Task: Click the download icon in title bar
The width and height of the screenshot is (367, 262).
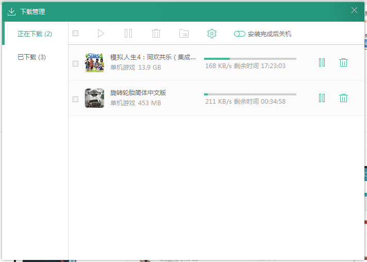Action: [x=11, y=12]
